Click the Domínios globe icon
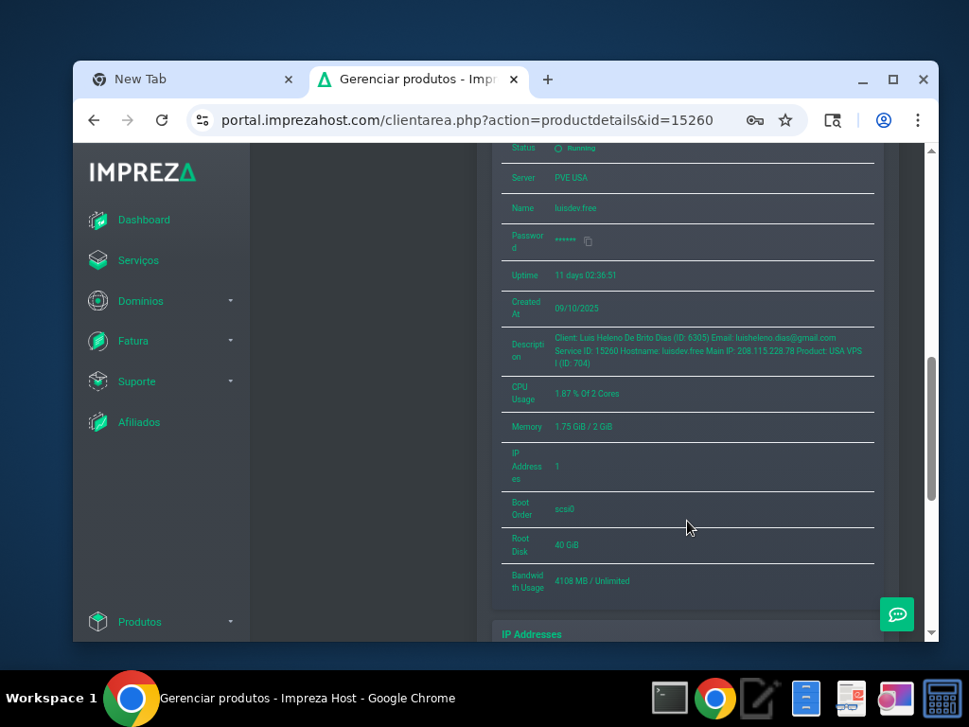This screenshot has height=727, width=969. click(97, 301)
